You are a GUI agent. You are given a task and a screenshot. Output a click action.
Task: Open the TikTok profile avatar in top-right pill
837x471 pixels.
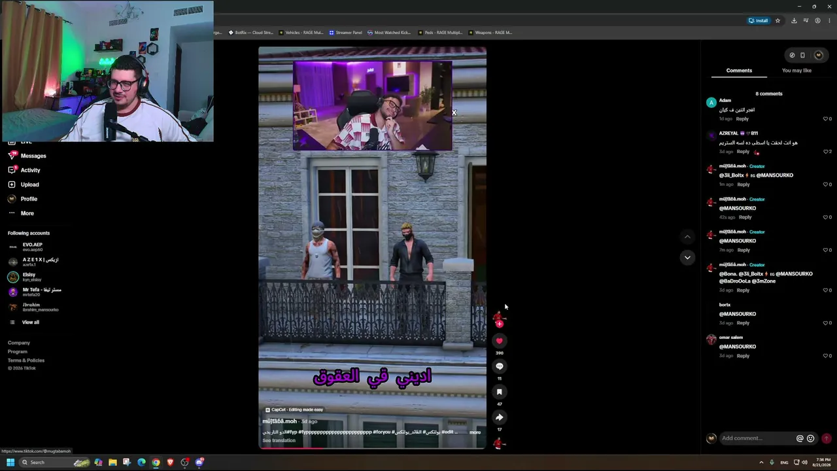click(818, 55)
